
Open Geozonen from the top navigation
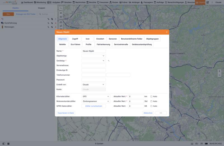tap(103, 3)
